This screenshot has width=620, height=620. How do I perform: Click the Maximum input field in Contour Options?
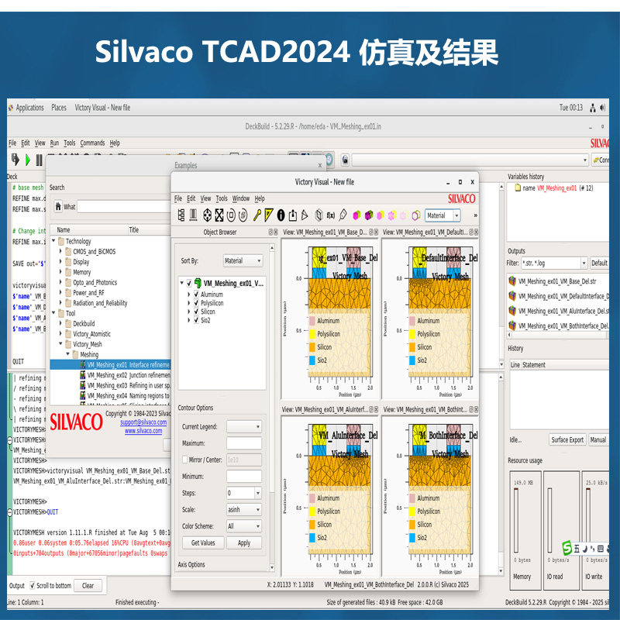point(244,443)
